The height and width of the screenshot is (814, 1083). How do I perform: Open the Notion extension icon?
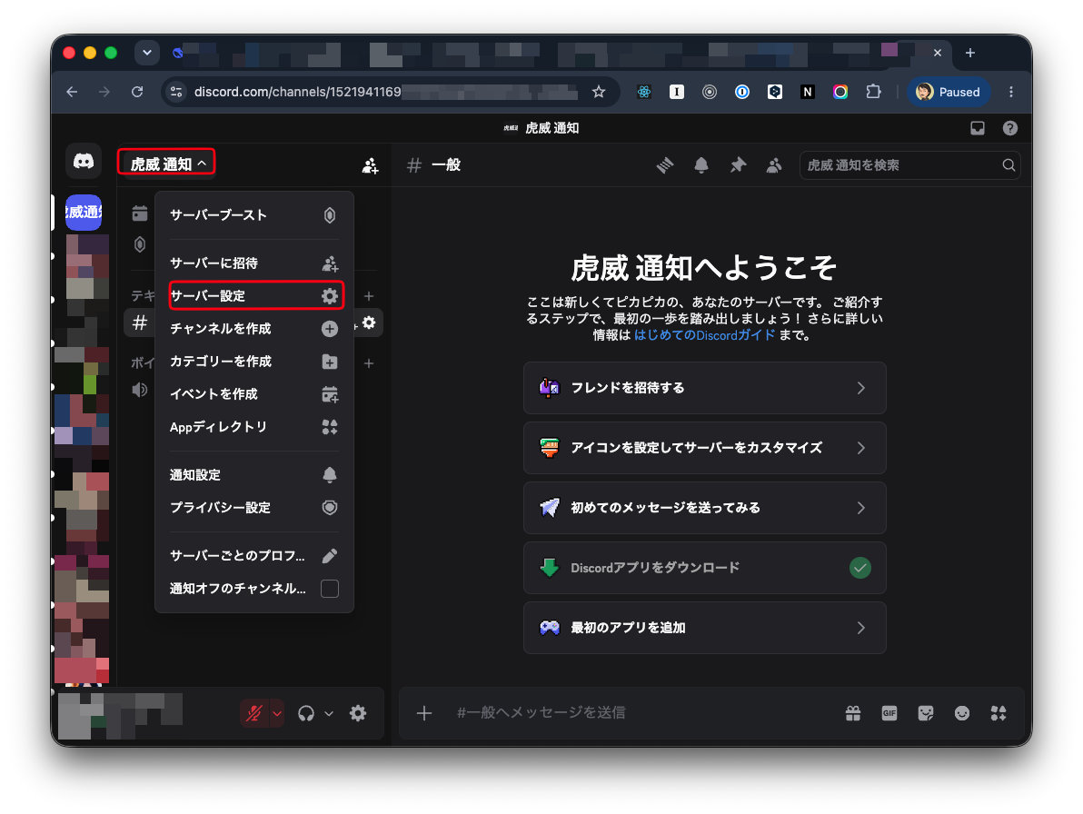point(808,92)
